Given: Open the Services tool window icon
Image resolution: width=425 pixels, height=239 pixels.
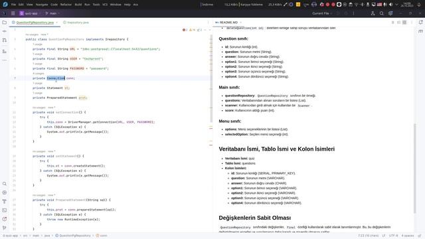Looking at the screenshot, I should (x=5, y=193).
